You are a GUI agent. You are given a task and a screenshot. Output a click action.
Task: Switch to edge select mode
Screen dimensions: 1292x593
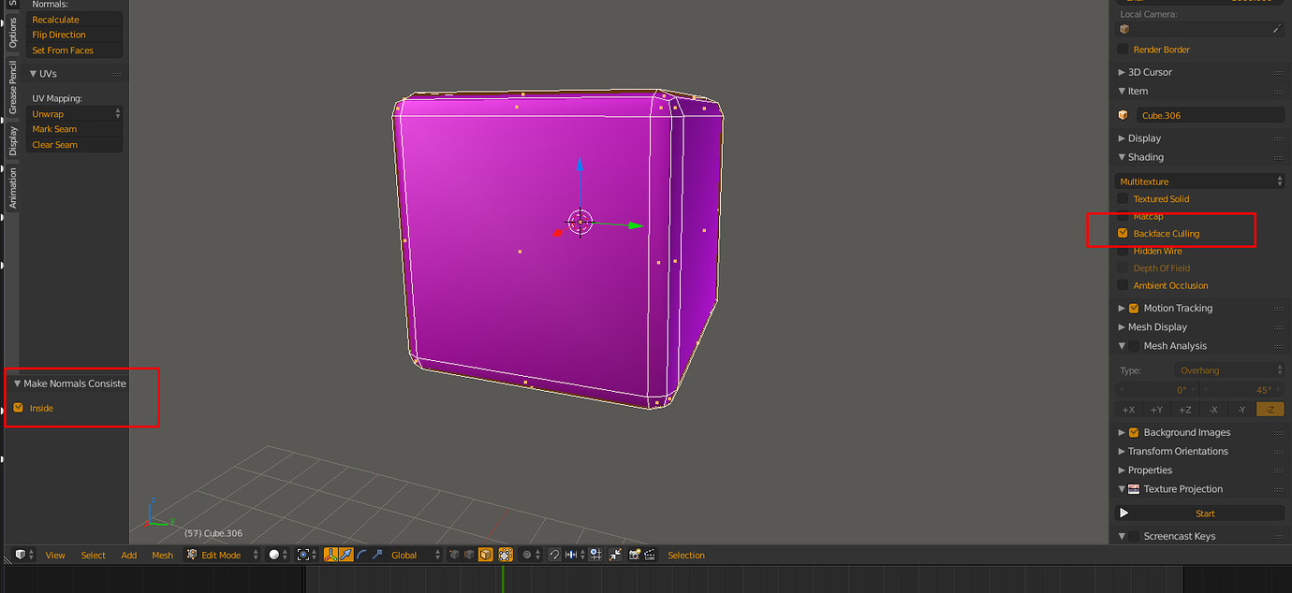468,554
